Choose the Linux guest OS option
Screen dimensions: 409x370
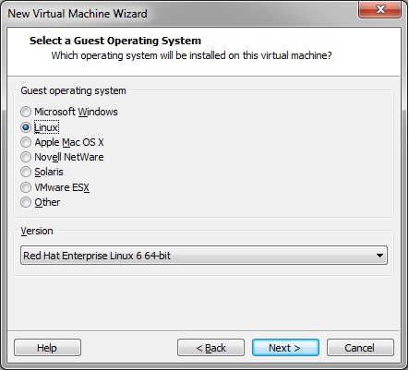[26, 127]
